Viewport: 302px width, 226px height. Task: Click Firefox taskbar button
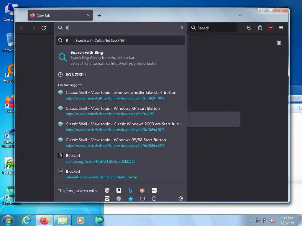tap(44, 220)
